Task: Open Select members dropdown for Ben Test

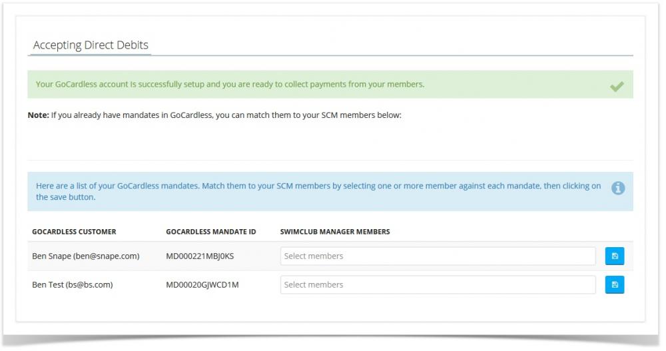Action: 438,284
